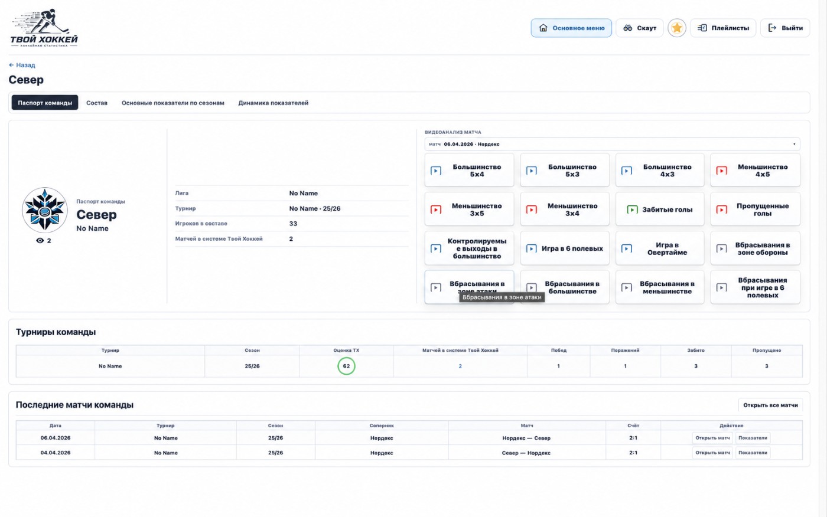Viewport: 827px width, 517px height.
Task: Open Меньшинство 4х5 red video icon
Action: 721,171
